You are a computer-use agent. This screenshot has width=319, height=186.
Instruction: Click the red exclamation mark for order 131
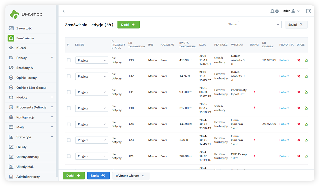(x=254, y=92)
